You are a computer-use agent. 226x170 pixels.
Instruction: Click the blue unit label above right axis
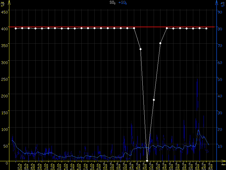(223, 4)
